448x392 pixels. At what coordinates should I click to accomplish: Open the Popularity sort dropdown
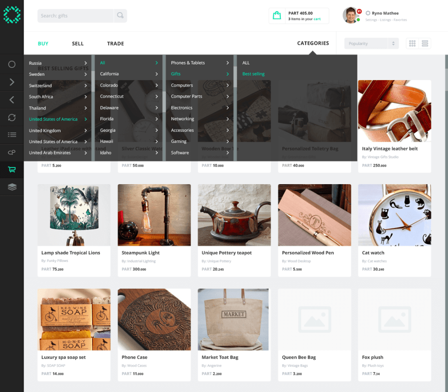coord(371,43)
